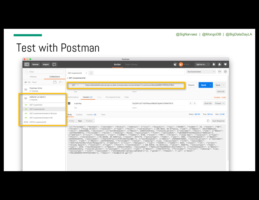Open the No Environment dropdown
Viewport: 259px width, 200px height.
tap(201, 72)
